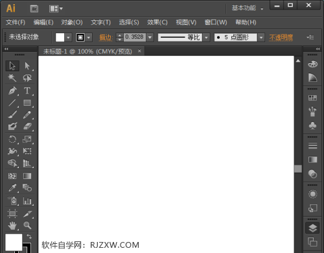This screenshot has width=324, height=253.
Task: Pick the Eyedropper tool
Action: pos(12,188)
